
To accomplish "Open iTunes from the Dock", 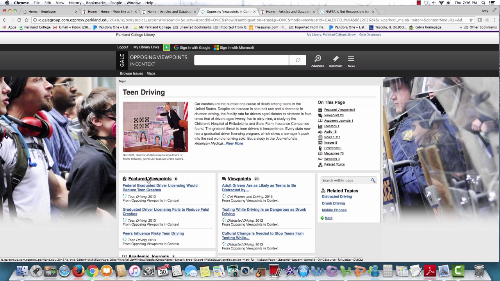I will pos(134,271).
